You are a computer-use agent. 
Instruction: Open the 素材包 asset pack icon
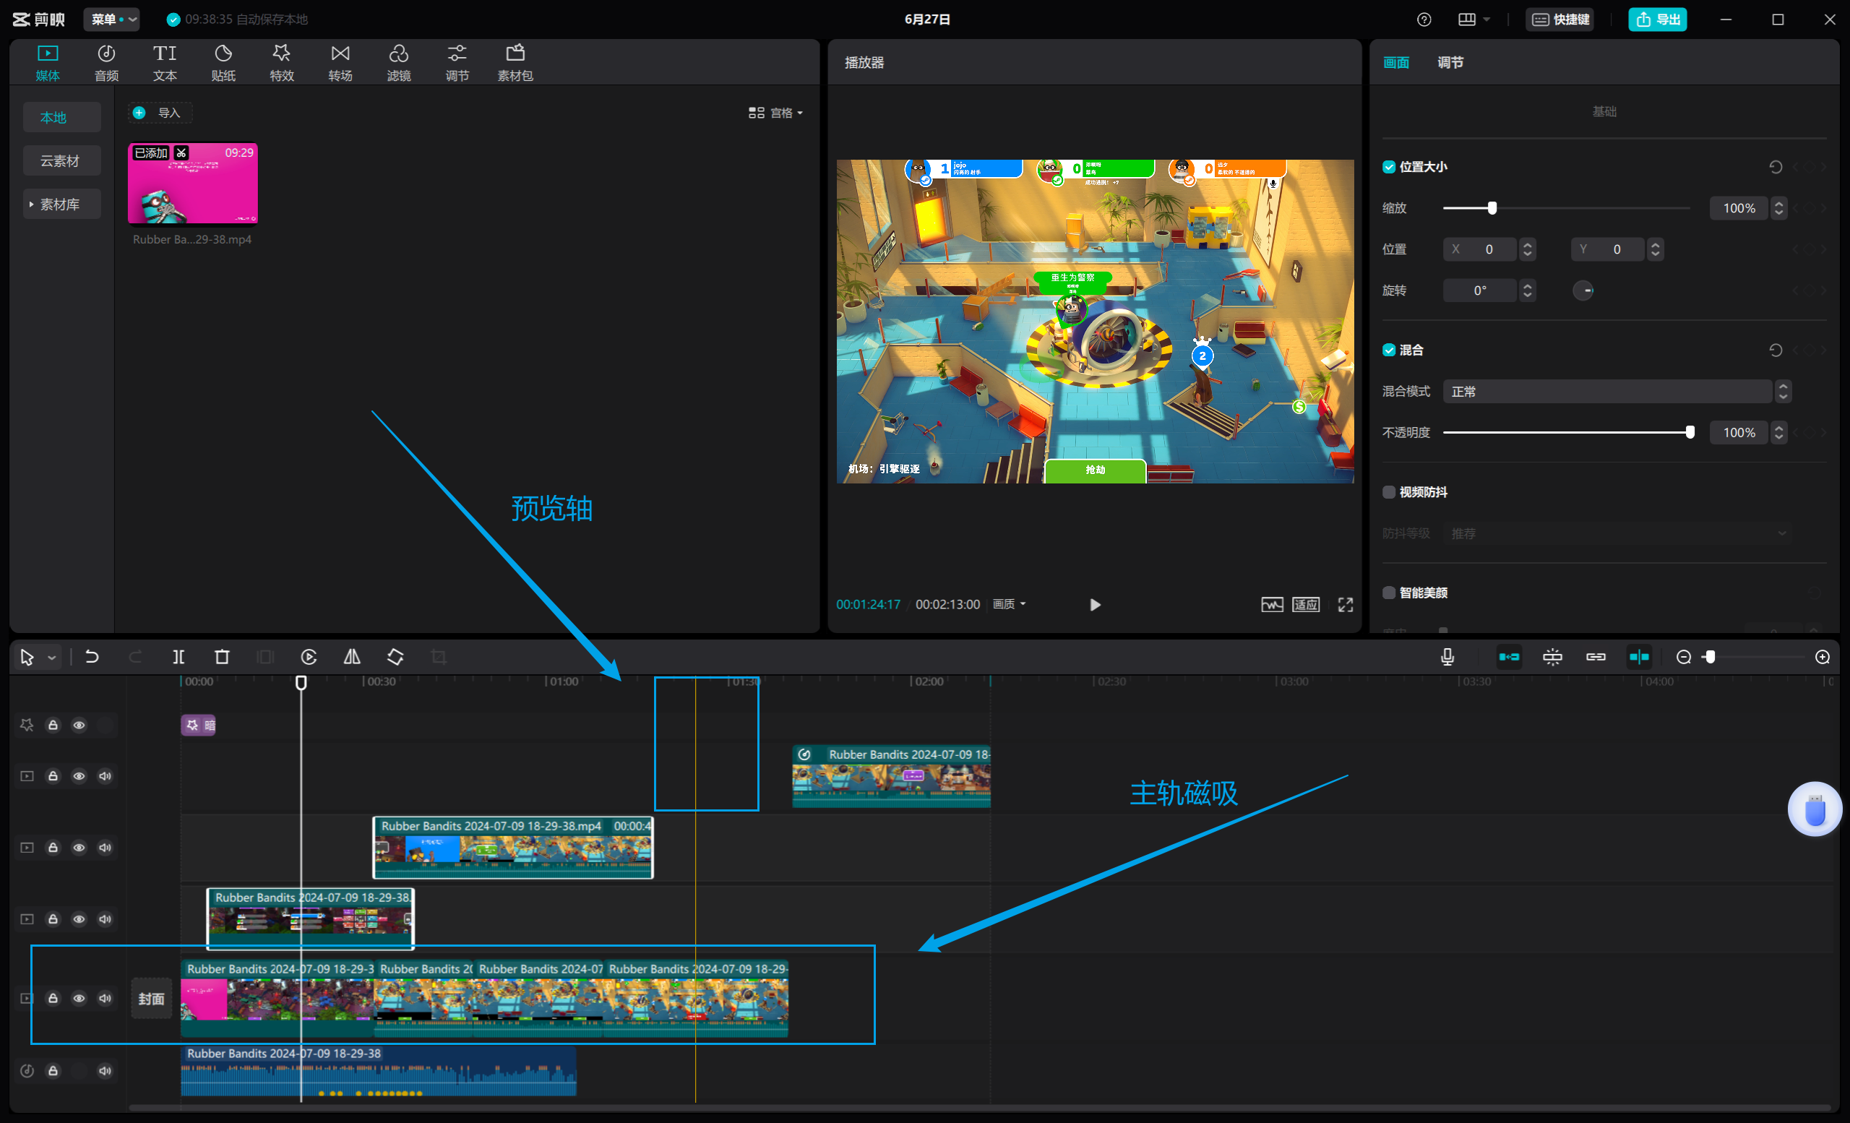point(516,63)
